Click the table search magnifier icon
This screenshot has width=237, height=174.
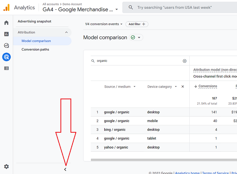click(93, 61)
